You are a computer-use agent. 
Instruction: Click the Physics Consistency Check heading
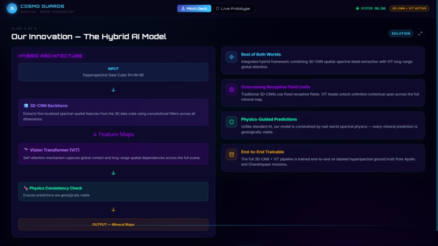55,188
